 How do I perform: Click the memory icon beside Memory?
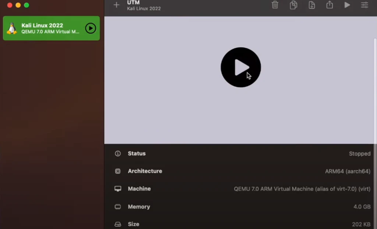(x=118, y=207)
